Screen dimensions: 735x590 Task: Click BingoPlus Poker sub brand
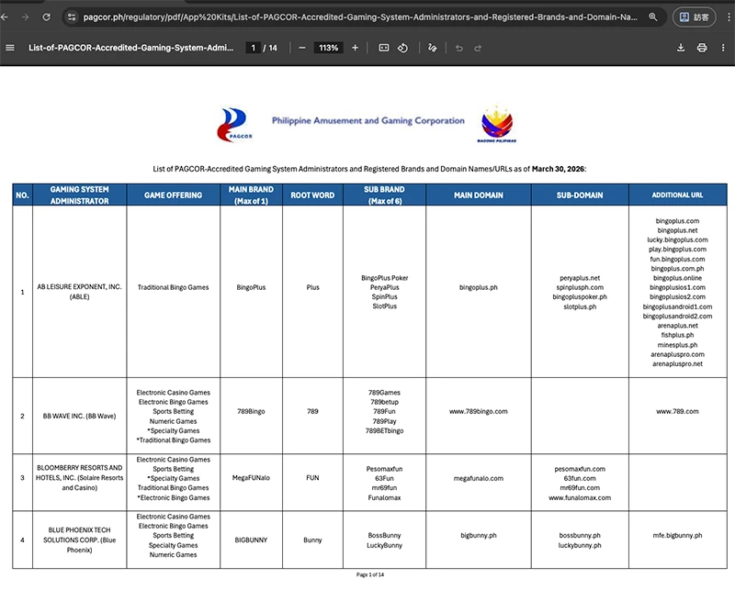[x=384, y=278]
